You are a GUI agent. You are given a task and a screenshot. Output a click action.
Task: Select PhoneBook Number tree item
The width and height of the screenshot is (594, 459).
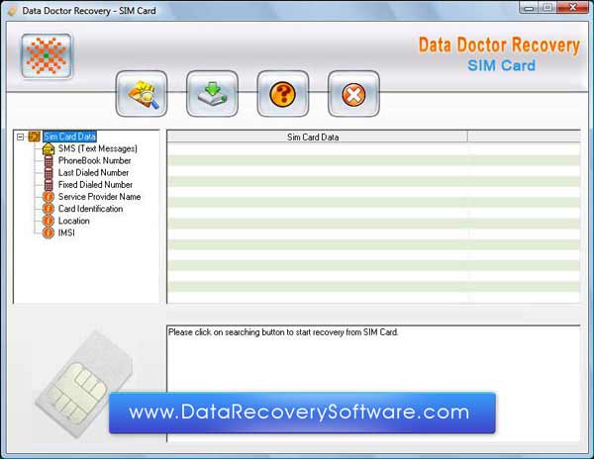(94, 161)
